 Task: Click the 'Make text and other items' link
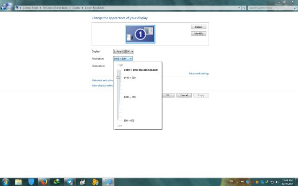(102, 80)
